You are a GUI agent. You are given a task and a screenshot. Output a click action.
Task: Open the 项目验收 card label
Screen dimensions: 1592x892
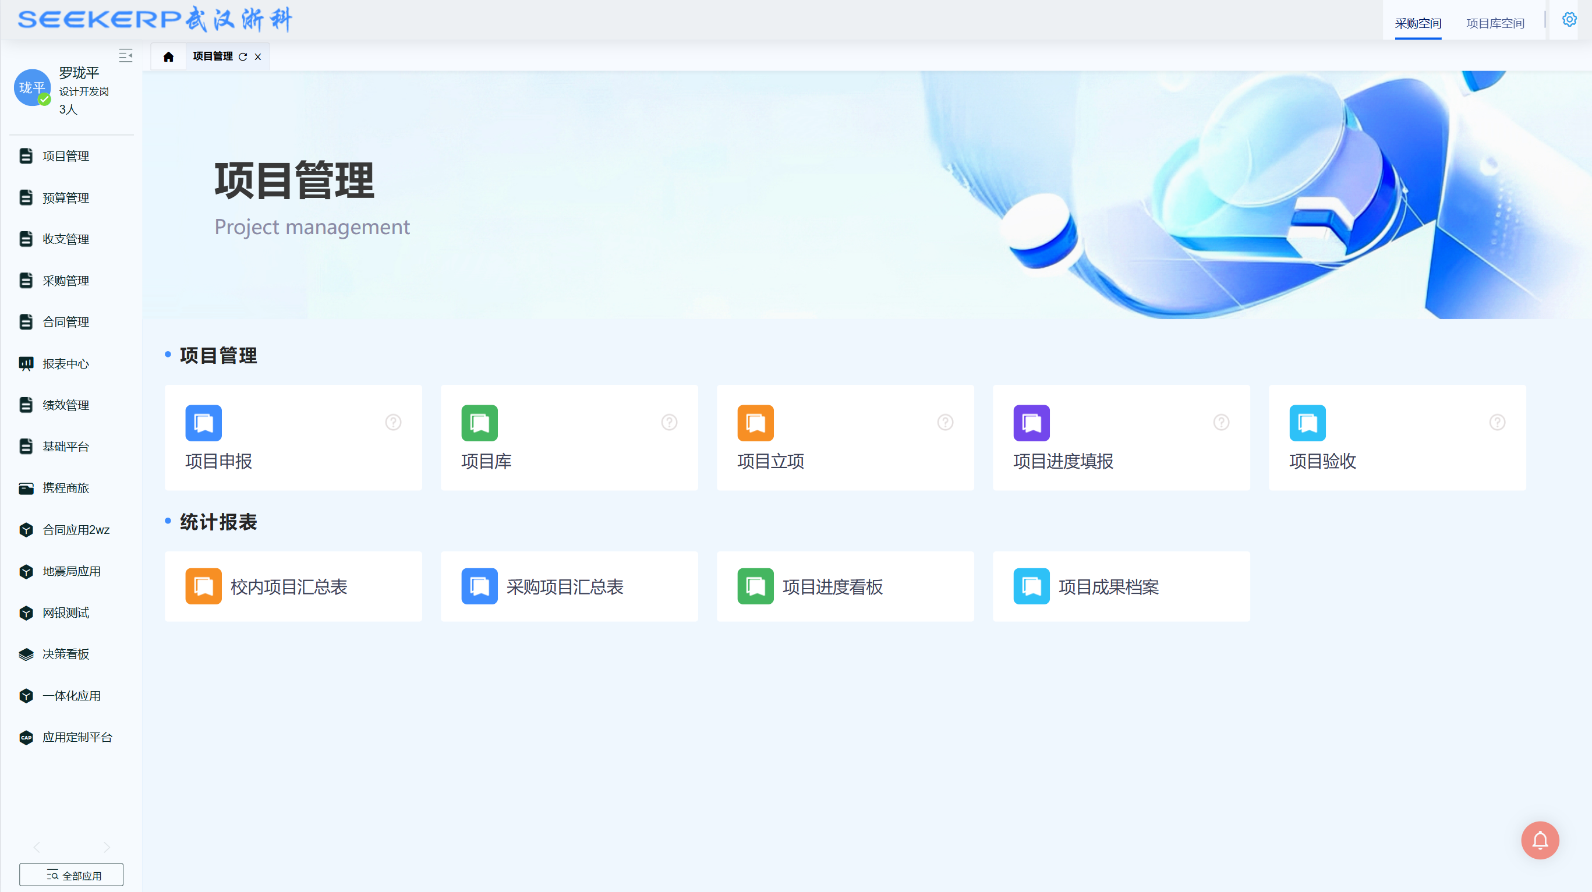[1323, 461]
